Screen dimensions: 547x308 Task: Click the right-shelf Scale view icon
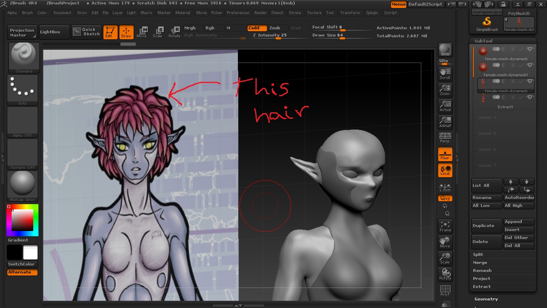click(445, 258)
